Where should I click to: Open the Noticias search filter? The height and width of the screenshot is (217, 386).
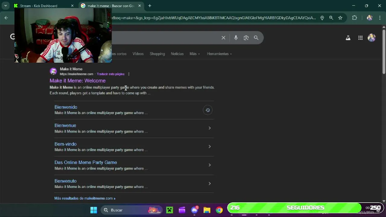[x=177, y=54]
